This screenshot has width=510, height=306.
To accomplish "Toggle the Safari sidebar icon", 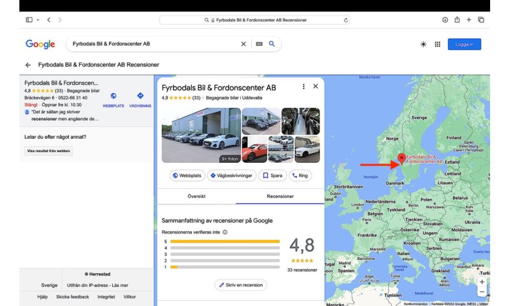I will 29,20.
